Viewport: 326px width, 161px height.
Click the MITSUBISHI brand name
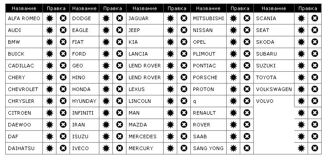pos(208,18)
